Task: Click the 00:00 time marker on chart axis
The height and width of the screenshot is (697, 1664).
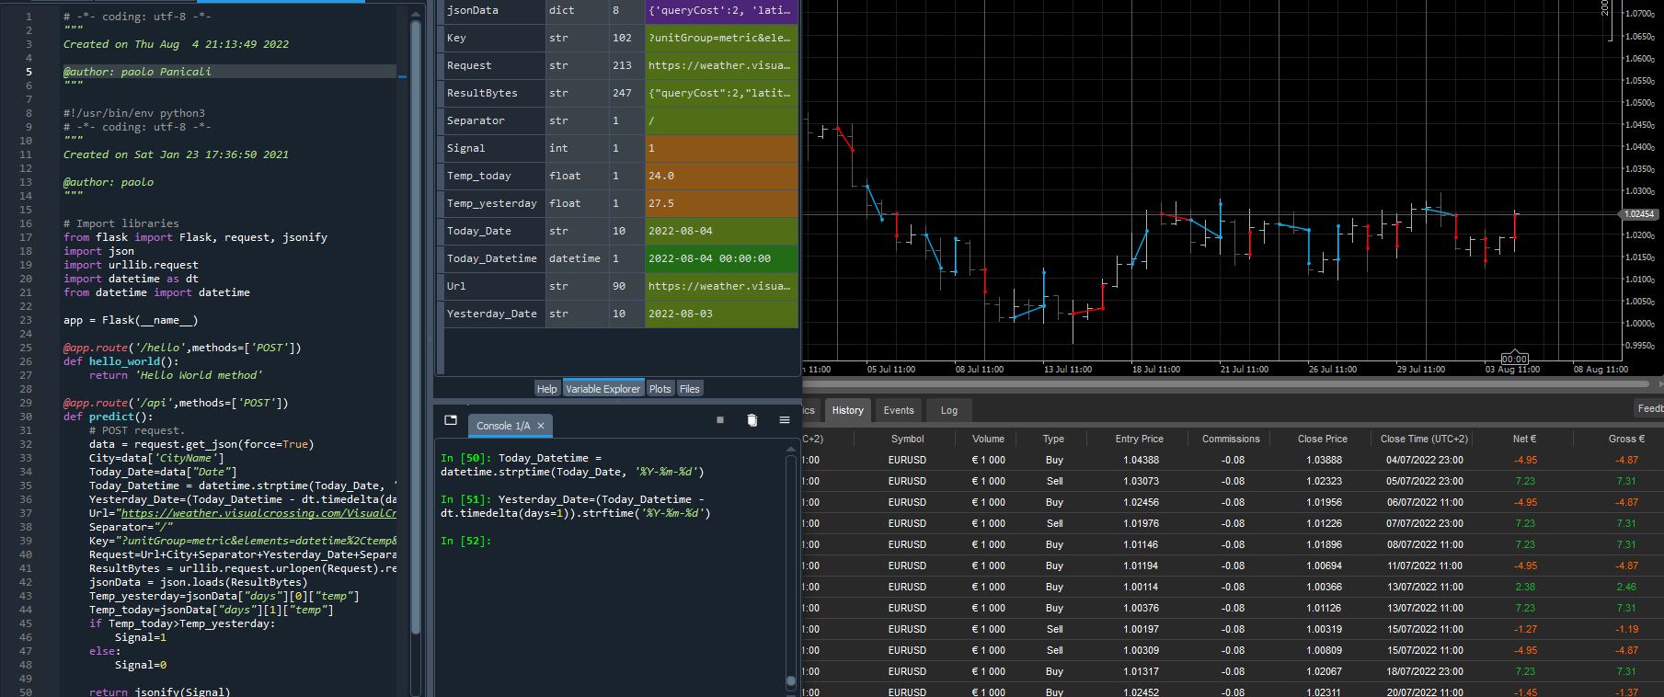Action: tap(1514, 360)
